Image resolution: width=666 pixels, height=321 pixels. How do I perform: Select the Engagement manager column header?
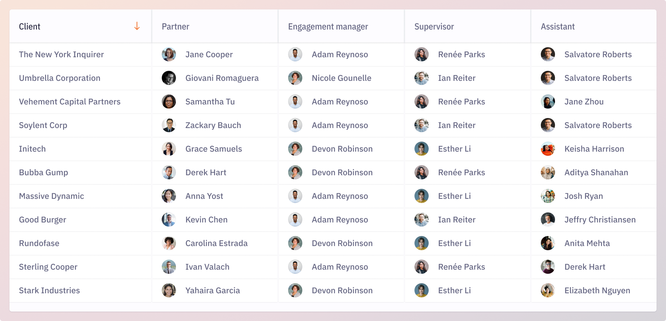pyautogui.click(x=328, y=27)
